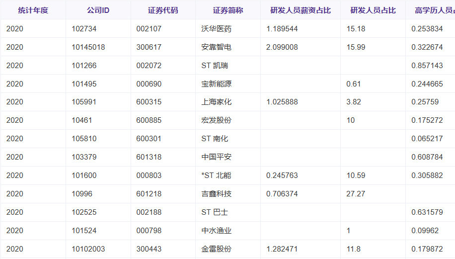Select value cell 0.61
The width and height of the screenshot is (455, 259).
click(x=373, y=84)
